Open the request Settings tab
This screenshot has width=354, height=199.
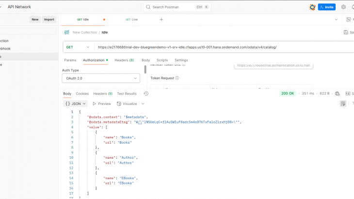pos(181,60)
